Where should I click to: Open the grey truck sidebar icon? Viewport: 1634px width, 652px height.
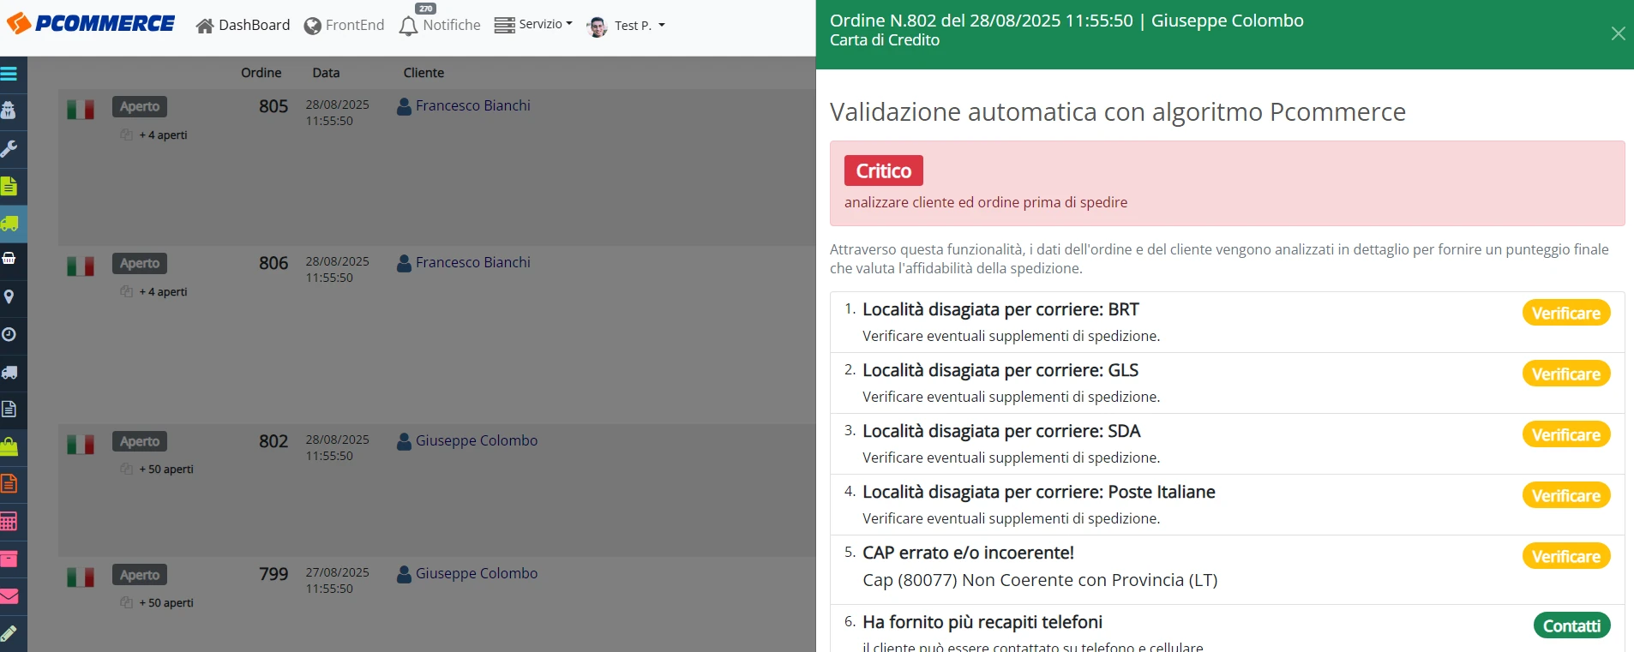click(x=9, y=373)
